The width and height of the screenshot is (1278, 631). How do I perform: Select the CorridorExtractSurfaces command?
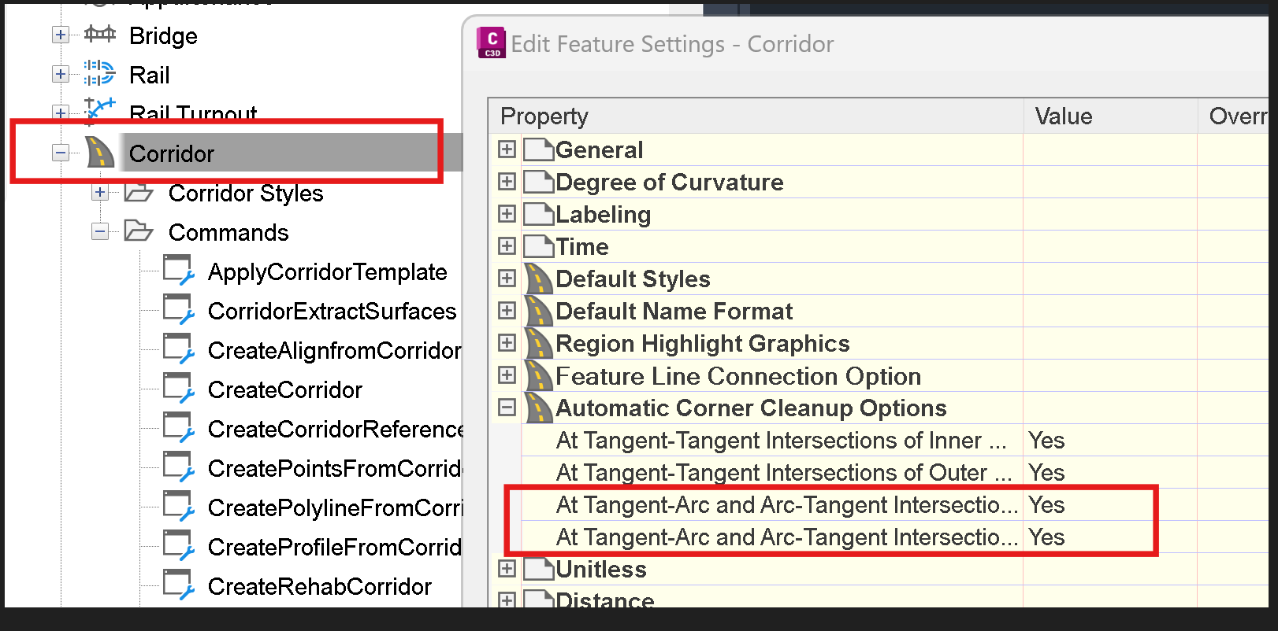pyautogui.click(x=332, y=312)
